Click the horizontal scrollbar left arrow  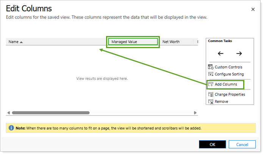[8, 113]
